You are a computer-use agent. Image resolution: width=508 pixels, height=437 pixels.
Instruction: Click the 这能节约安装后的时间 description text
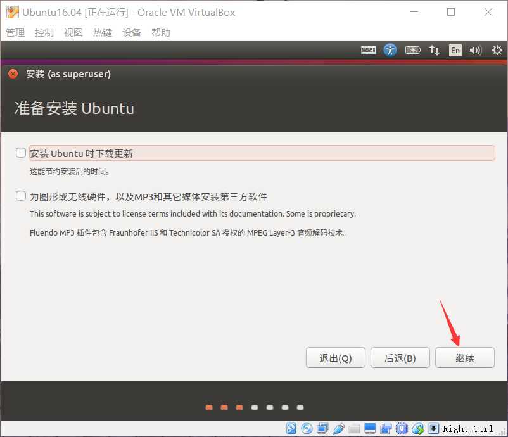70,172
